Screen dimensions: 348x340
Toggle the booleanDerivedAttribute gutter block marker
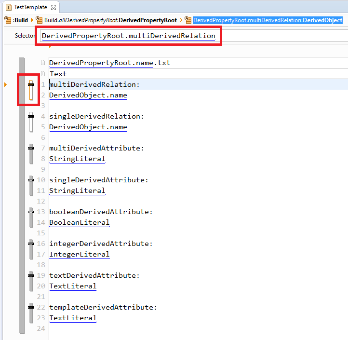(31, 212)
